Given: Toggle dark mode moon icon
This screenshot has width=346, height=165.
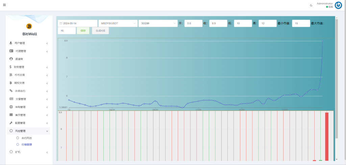Looking at the screenshot, I should [x=311, y=5].
